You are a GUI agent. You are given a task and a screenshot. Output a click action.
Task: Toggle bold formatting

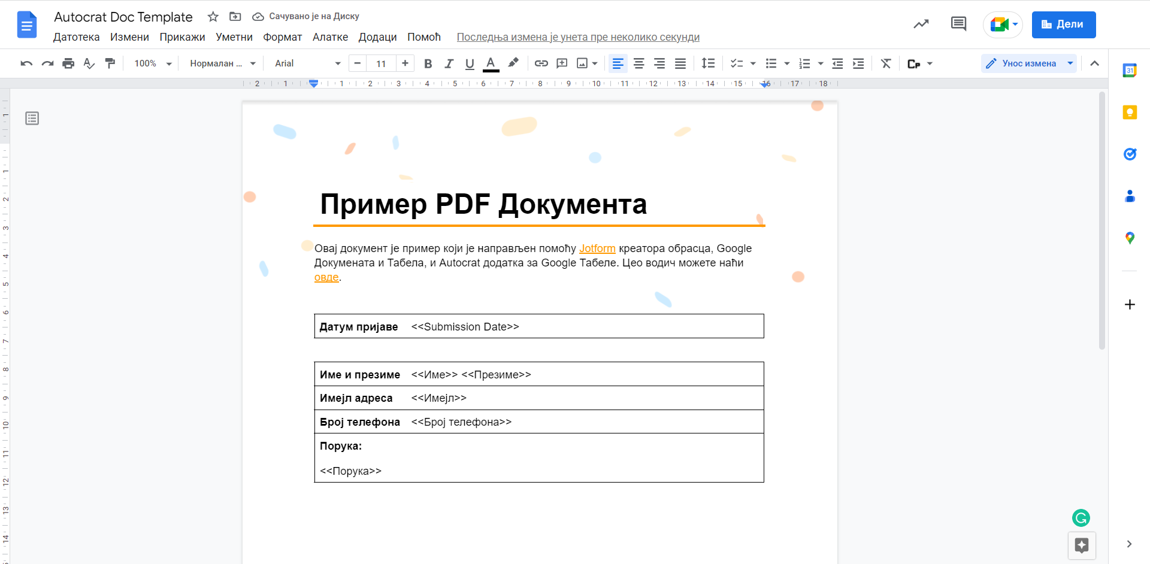click(428, 63)
